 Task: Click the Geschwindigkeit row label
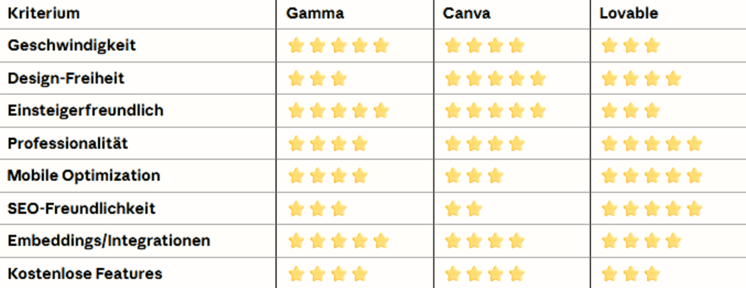(x=72, y=45)
